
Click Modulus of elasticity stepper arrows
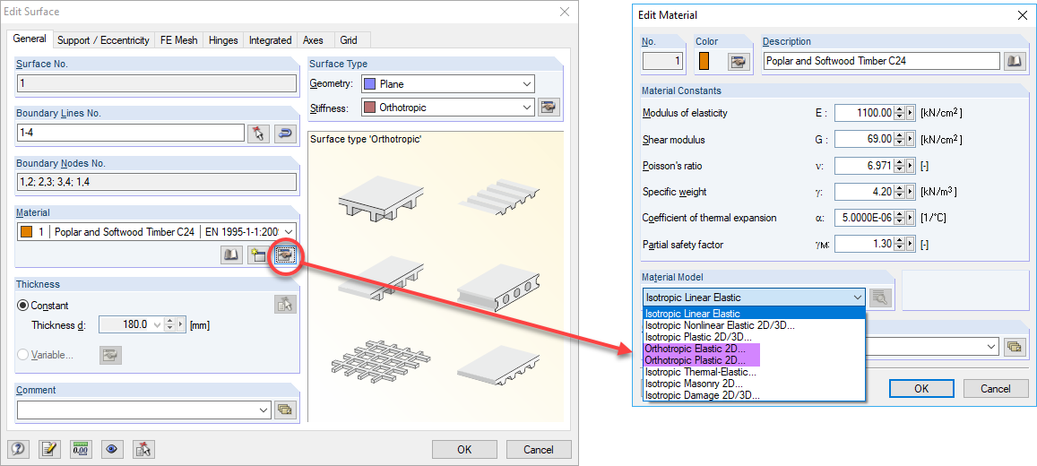tap(898, 113)
